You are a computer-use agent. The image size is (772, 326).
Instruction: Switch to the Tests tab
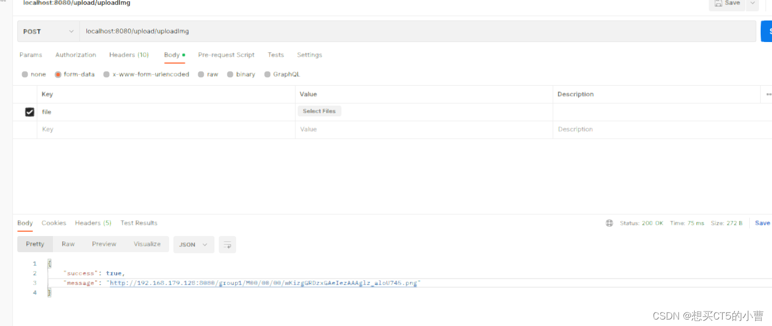276,54
